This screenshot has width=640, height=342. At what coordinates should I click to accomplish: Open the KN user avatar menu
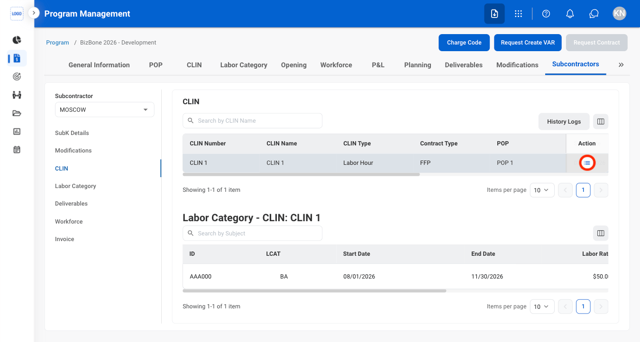[619, 13]
